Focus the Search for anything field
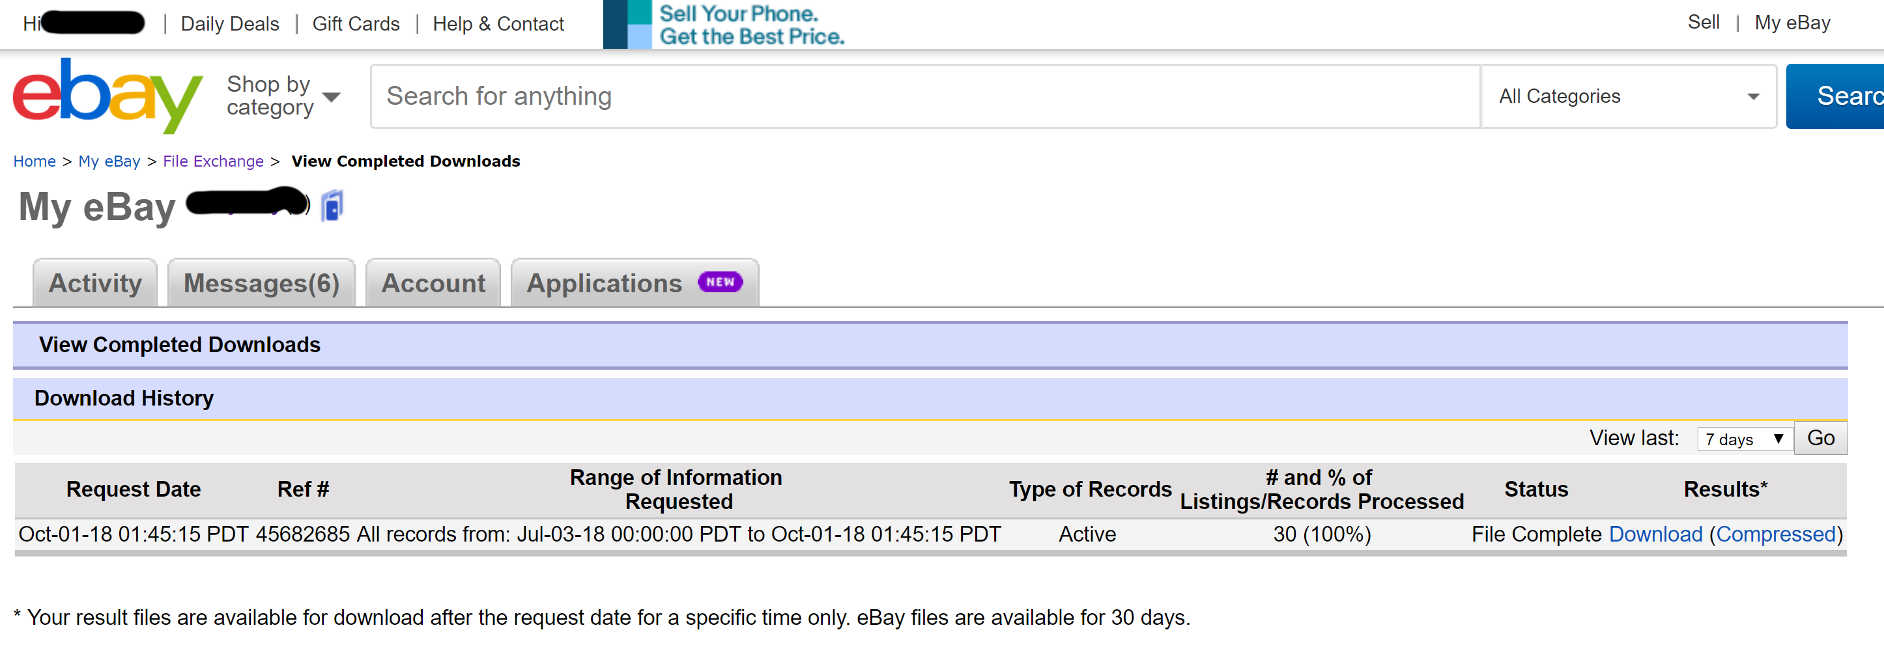Screen dimensions: 1884x647 [925, 96]
